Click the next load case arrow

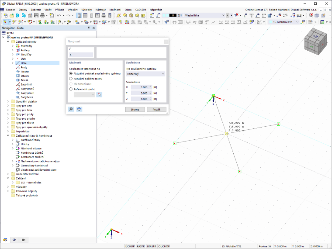pyautogui.click(x=231, y=15)
